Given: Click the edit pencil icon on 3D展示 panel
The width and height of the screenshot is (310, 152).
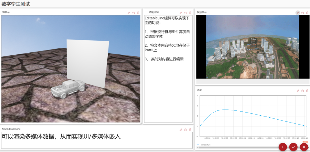Looking at the screenshot, I should [x=129, y=13].
